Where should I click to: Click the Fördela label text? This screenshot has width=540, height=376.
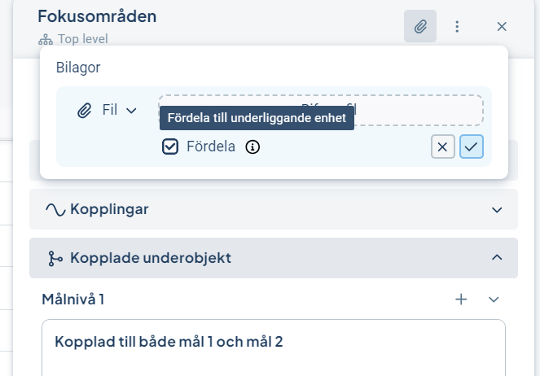pos(211,147)
